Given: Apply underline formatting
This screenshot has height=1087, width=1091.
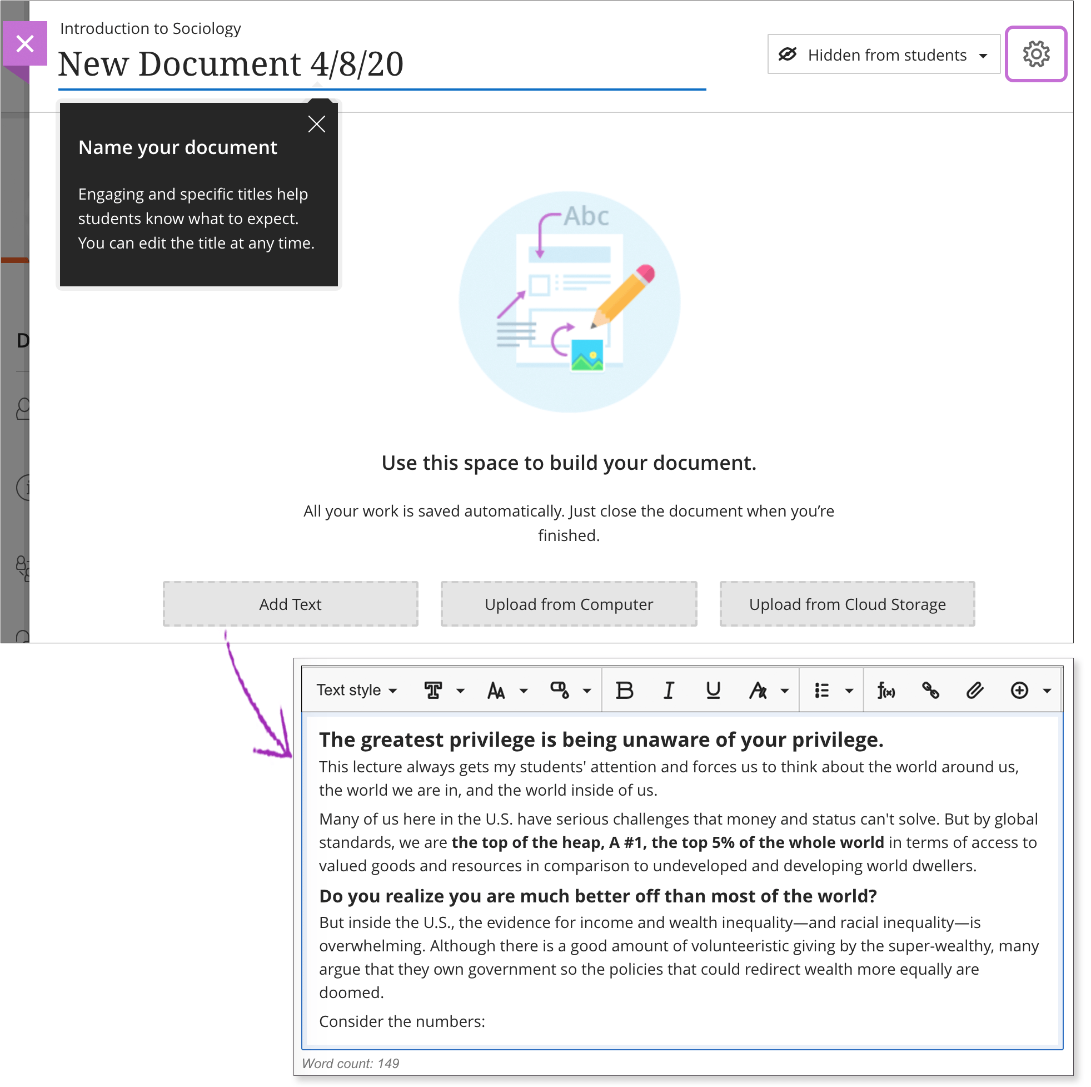Looking at the screenshot, I should (713, 691).
